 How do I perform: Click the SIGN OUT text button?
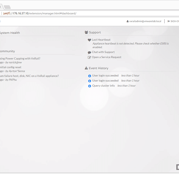pyautogui.click(x=175, y=21)
